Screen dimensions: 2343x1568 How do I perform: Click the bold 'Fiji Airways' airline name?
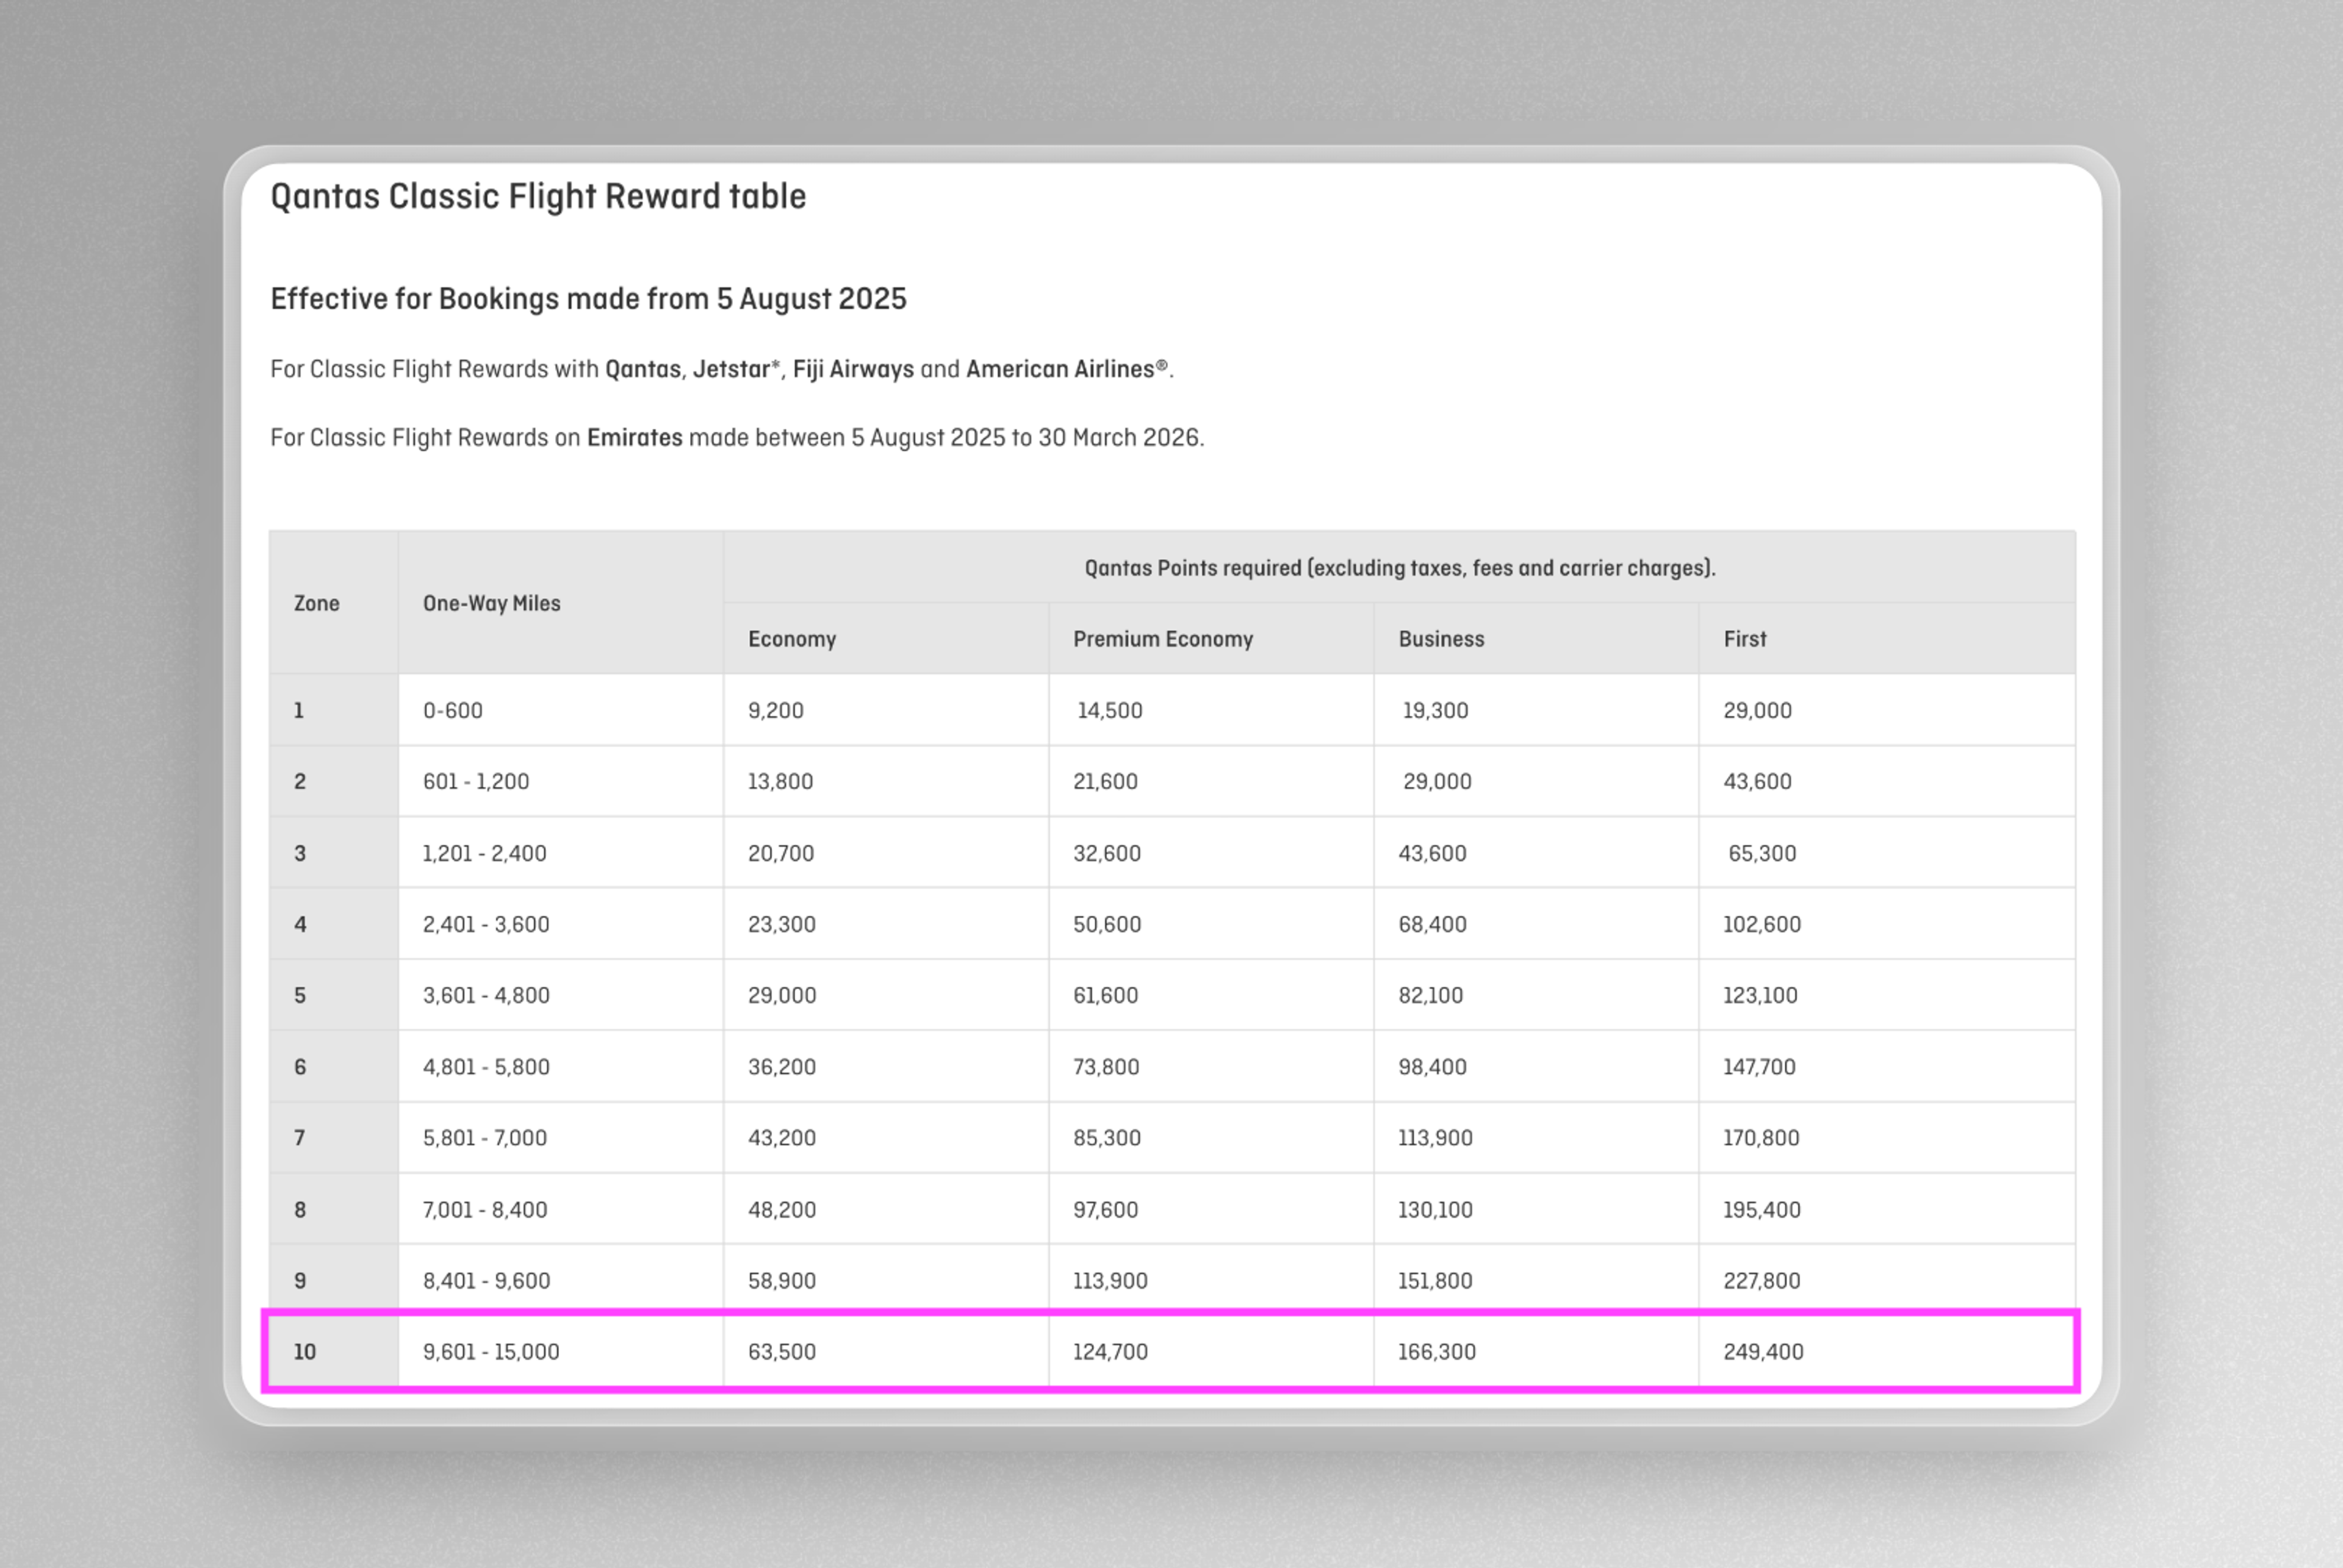pyautogui.click(x=854, y=369)
